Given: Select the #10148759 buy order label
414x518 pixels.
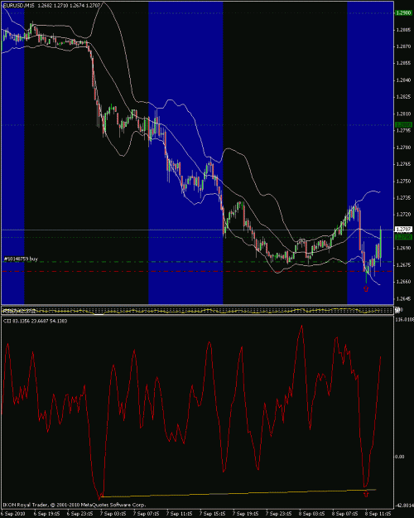Looking at the screenshot, I should (x=21, y=259).
